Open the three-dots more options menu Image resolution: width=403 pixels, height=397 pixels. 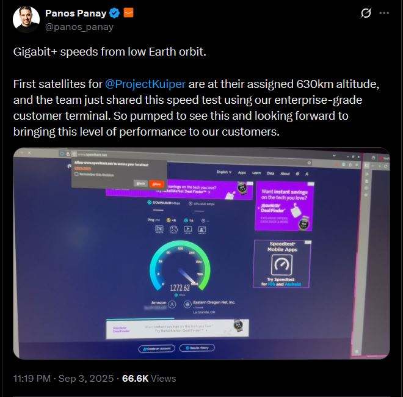click(384, 13)
